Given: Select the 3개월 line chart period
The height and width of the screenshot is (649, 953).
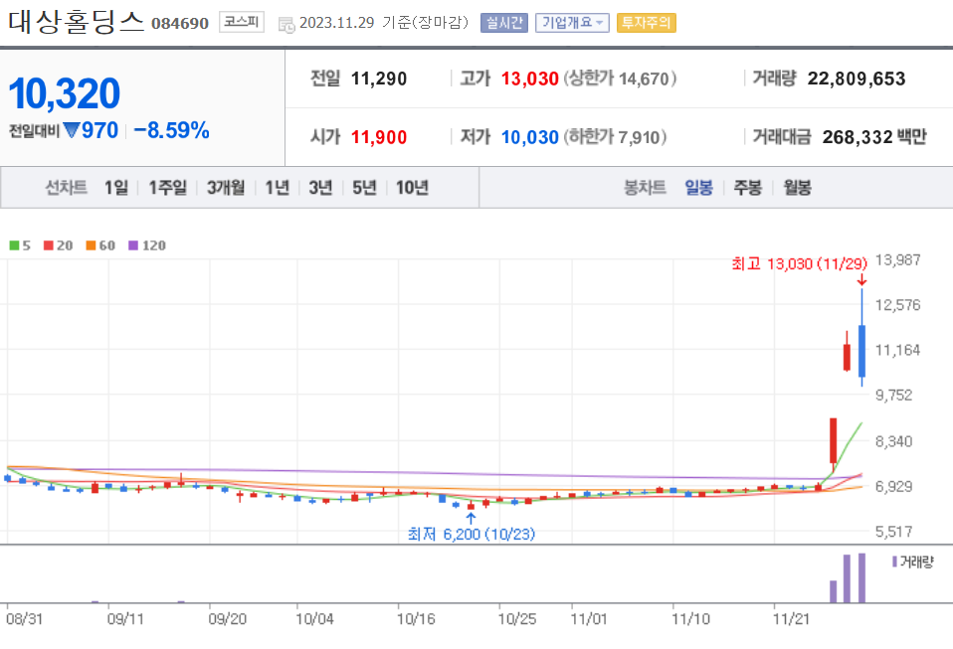Looking at the screenshot, I should tap(226, 188).
